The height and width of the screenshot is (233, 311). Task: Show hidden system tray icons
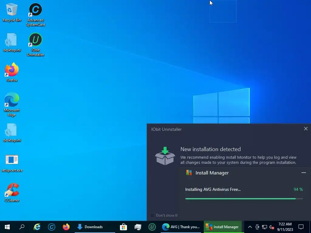(x=250, y=227)
